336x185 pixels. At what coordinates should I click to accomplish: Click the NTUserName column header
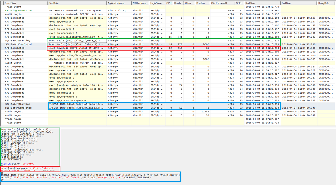click(x=140, y=3)
